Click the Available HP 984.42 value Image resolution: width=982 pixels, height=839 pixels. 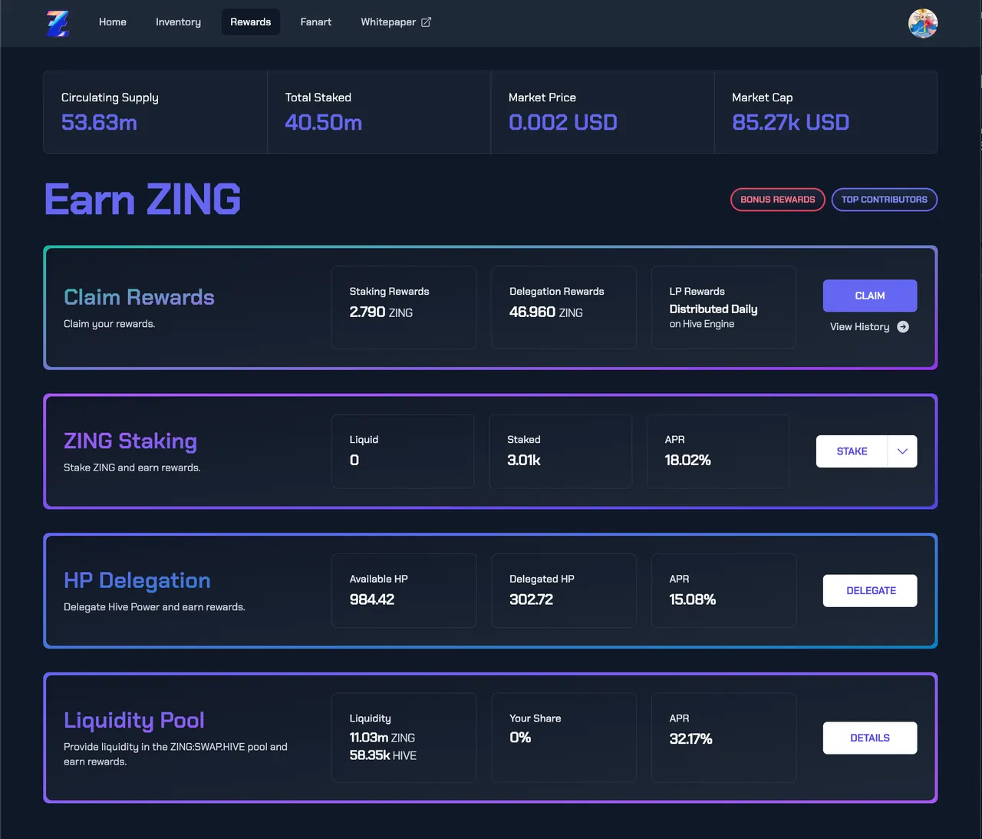coord(372,600)
